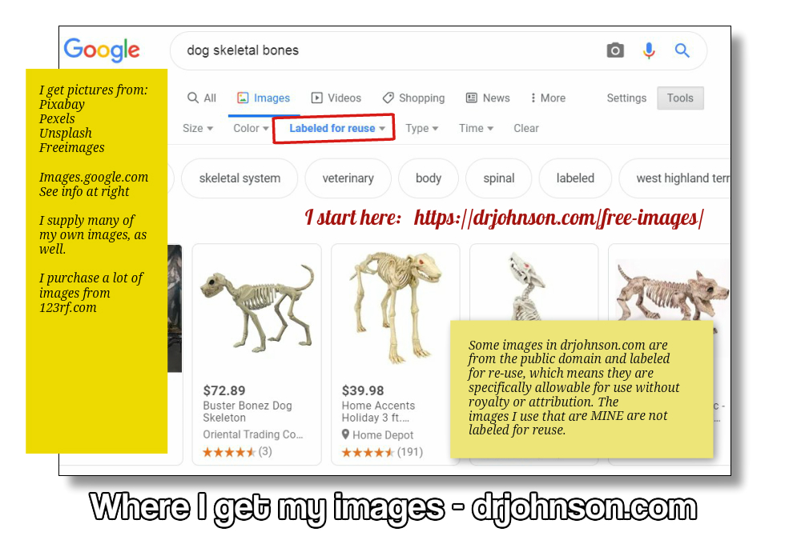
Task: Click in the dog skeletal bones search field
Action: point(384,50)
